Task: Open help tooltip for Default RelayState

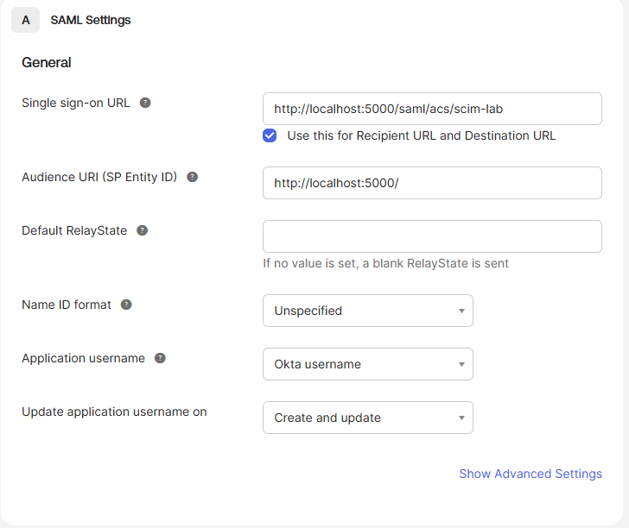Action: (x=142, y=230)
